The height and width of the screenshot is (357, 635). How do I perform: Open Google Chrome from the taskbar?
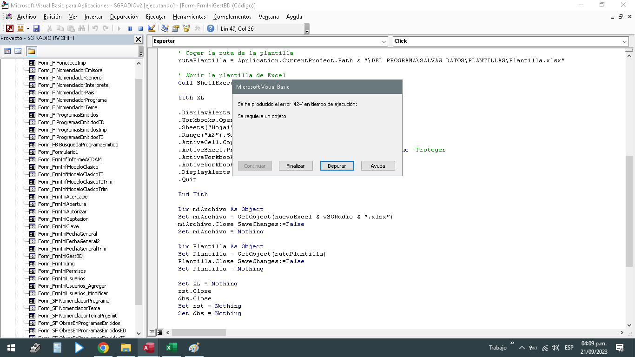click(x=103, y=348)
